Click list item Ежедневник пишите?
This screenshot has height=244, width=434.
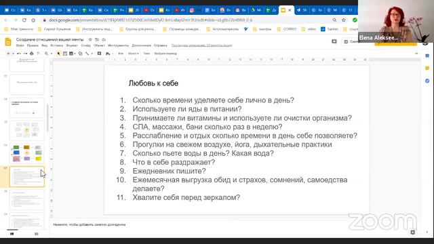[x=169, y=171]
